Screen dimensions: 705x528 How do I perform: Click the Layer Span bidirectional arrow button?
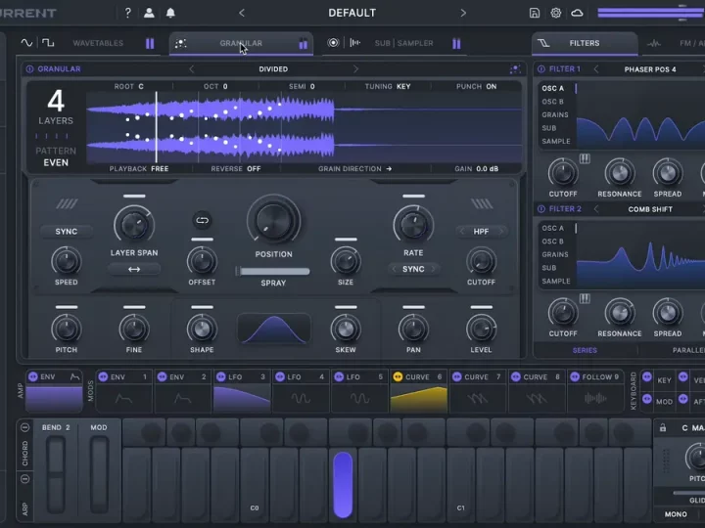(134, 270)
